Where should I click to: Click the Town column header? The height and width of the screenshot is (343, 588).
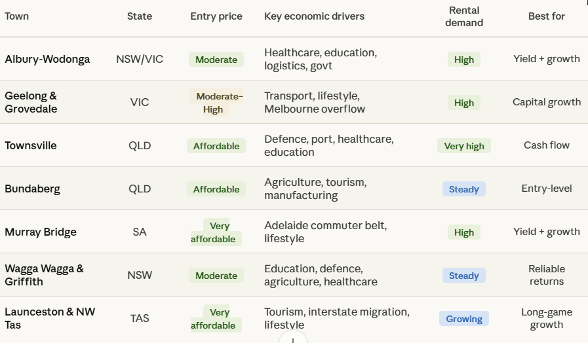click(17, 16)
